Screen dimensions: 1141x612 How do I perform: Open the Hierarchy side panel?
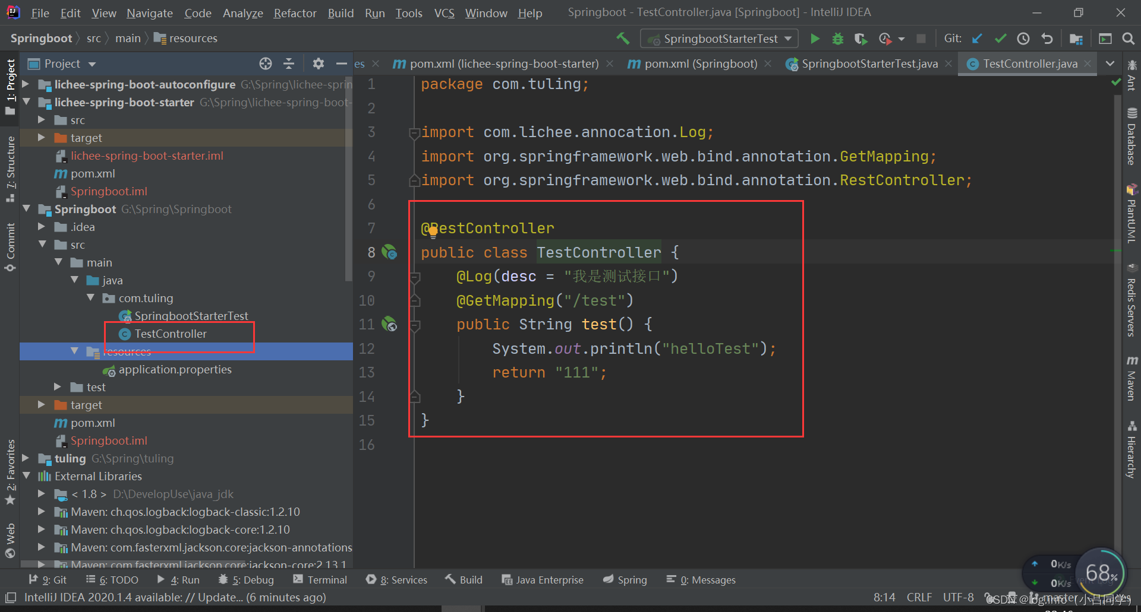coord(1131,450)
